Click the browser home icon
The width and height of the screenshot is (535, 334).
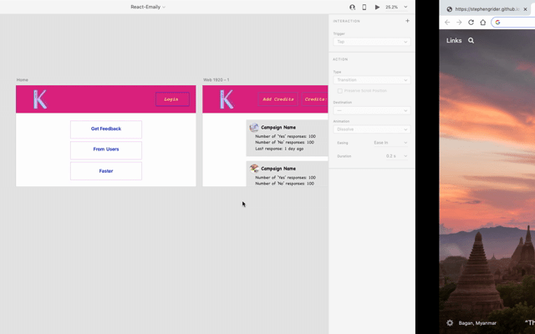[x=483, y=23]
